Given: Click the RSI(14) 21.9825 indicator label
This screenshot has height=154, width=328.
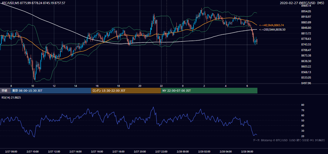Looking at the screenshot, I should point(11,98).
